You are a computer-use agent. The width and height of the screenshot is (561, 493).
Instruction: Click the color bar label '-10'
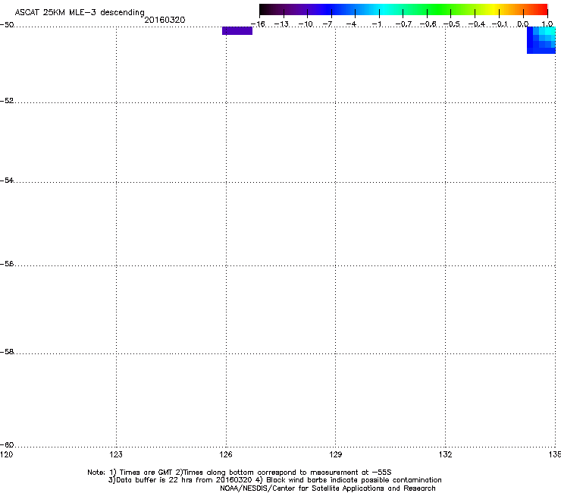(306, 24)
